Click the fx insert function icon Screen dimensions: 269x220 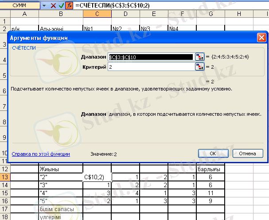(x=69, y=6)
